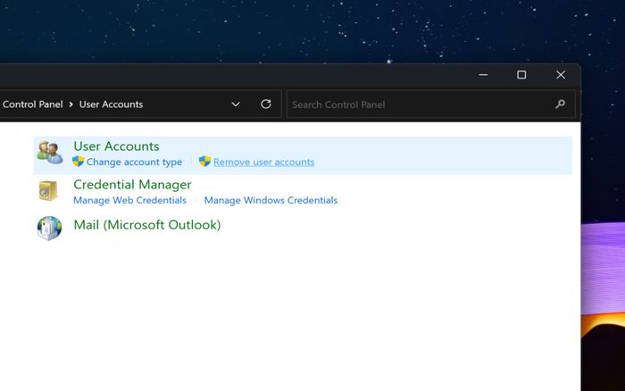Screen dimensions: 625x391
Task: Click the User Accounts people icon
Action: point(50,153)
